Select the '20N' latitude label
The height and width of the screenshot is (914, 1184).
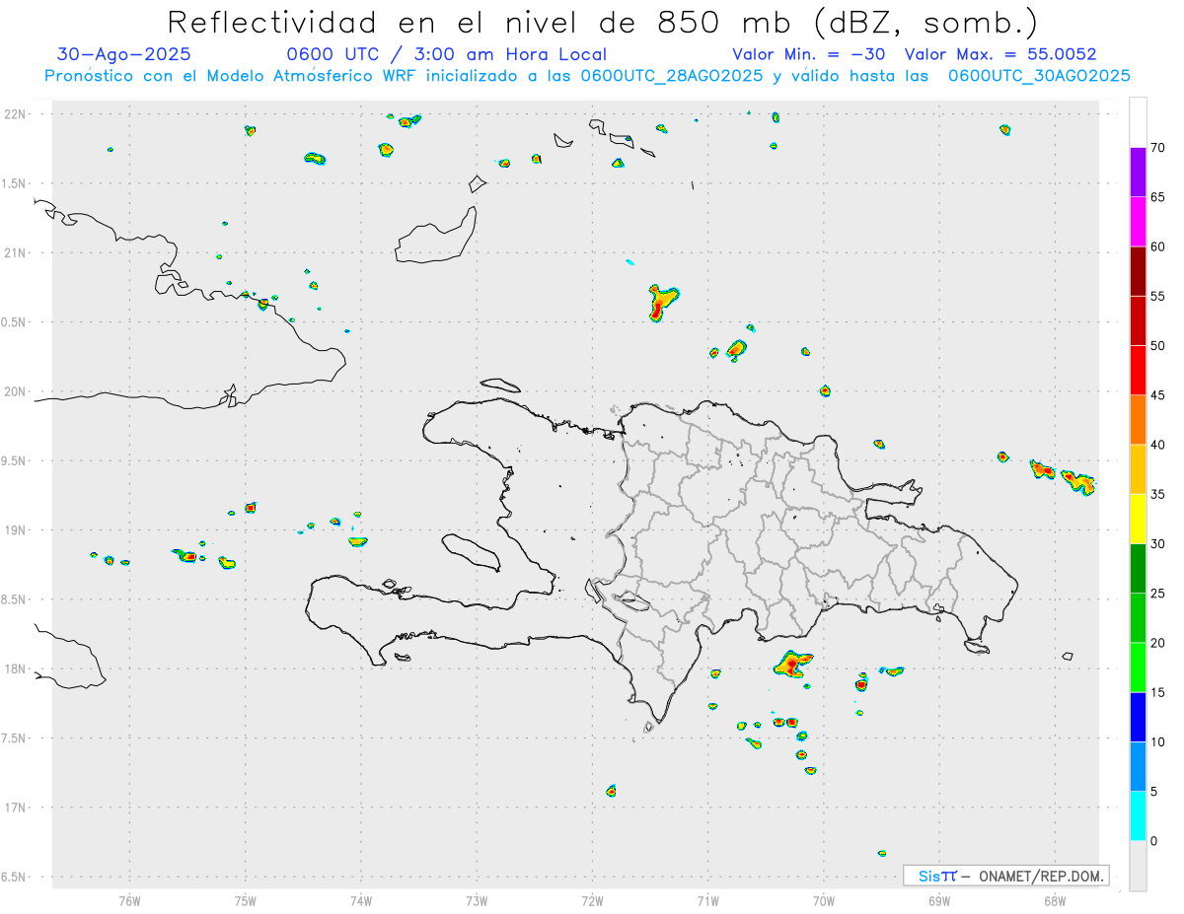17,391
